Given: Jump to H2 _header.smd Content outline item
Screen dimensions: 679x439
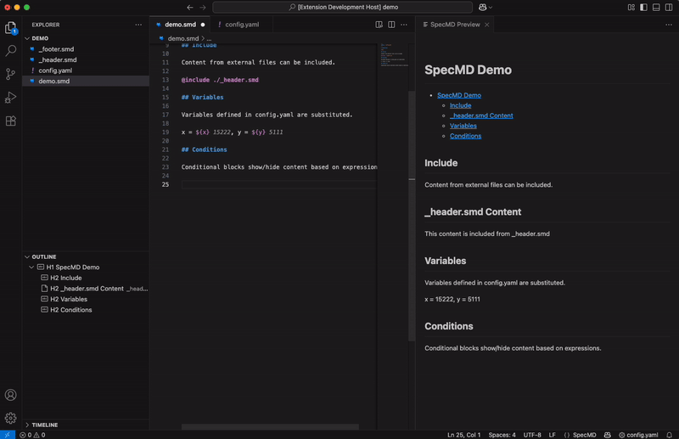Looking at the screenshot, I should coord(86,289).
